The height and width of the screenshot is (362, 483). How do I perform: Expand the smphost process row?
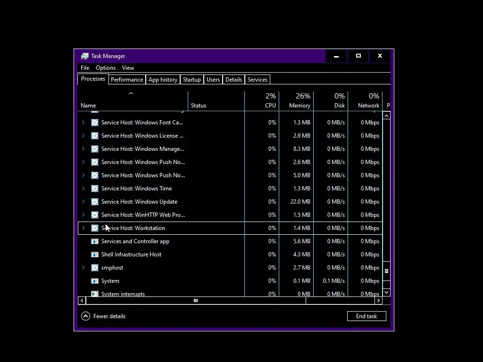pos(83,268)
